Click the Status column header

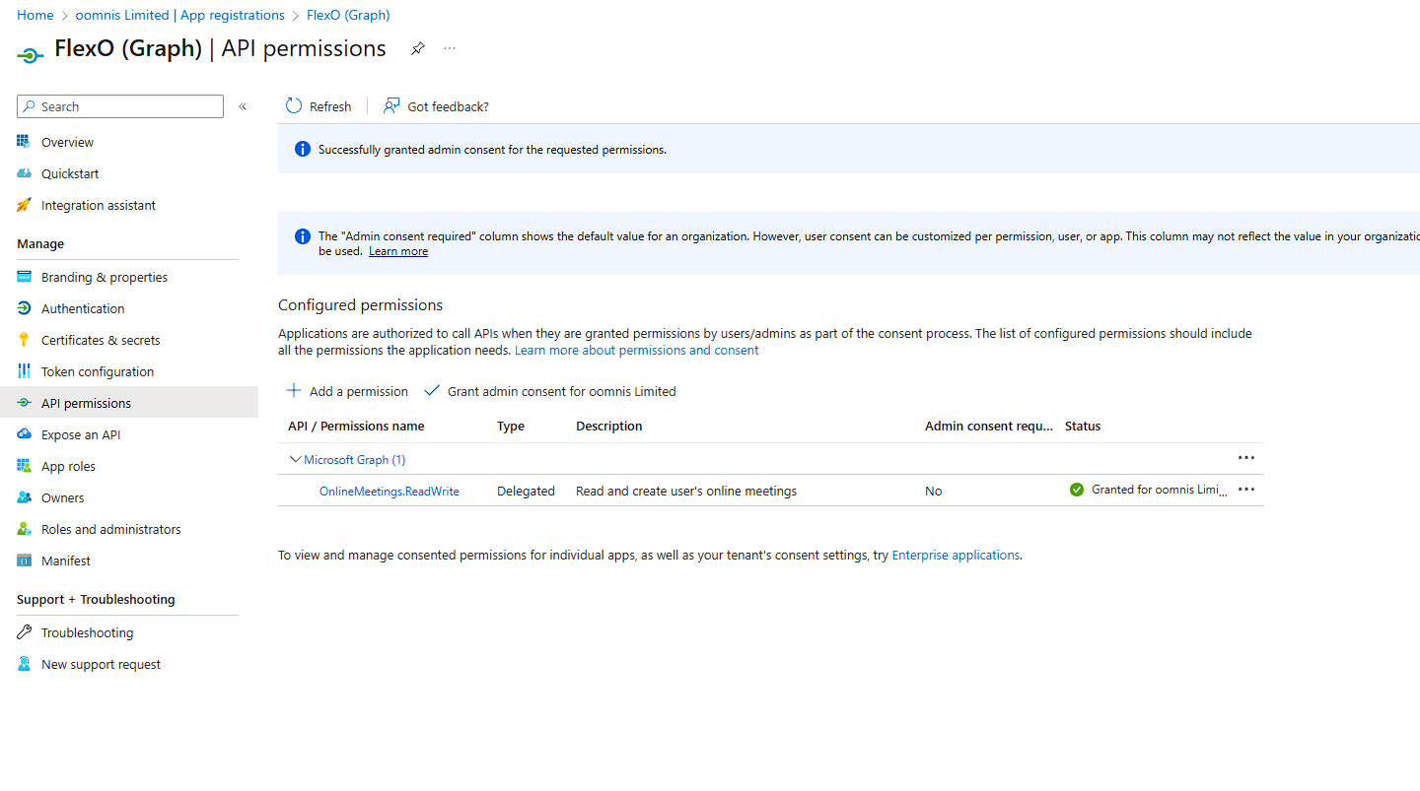coord(1083,427)
